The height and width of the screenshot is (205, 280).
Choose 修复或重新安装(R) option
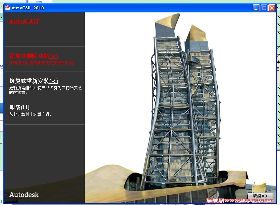tap(34, 81)
